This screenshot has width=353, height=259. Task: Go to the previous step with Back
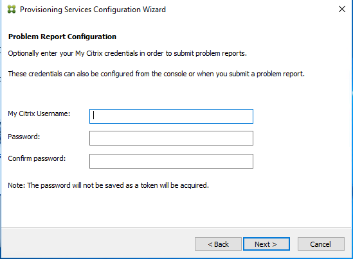(x=218, y=244)
